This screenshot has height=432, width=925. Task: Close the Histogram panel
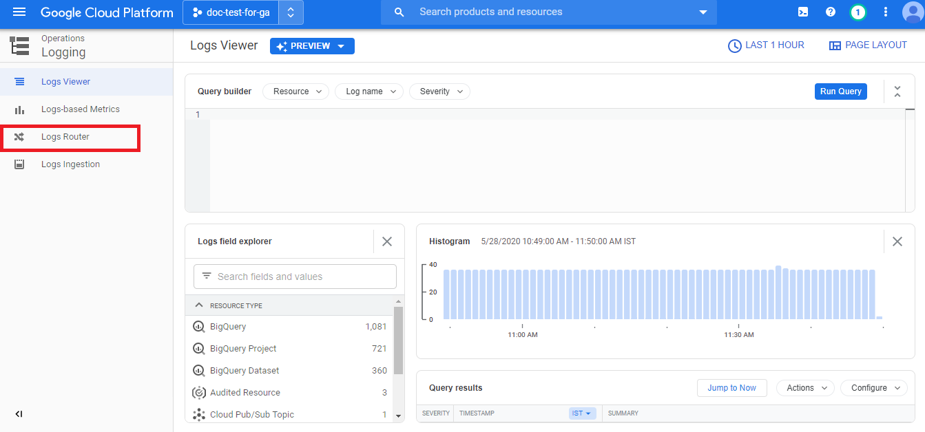pos(897,241)
